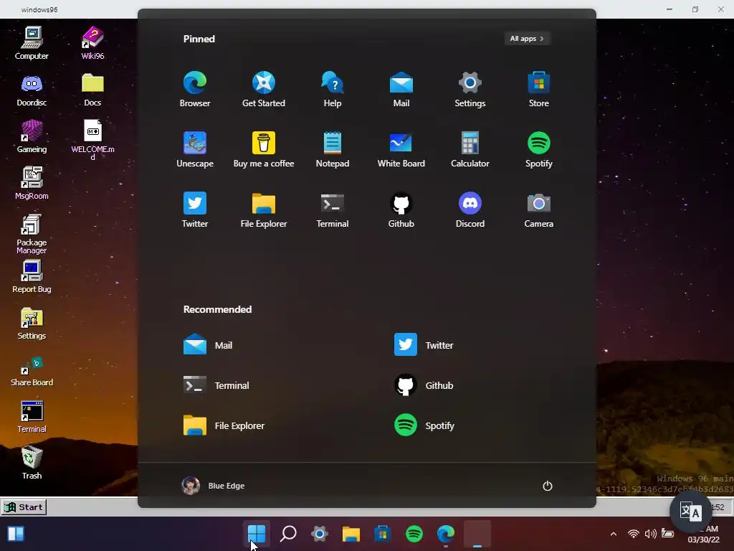Screen dimensions: 734x551
Task: Open Settings from the taskbar
Action: click(x=320, y=534)
